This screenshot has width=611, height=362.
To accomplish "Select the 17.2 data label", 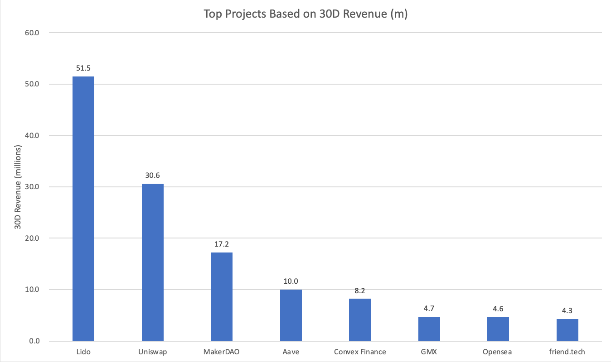I will 222,244.
